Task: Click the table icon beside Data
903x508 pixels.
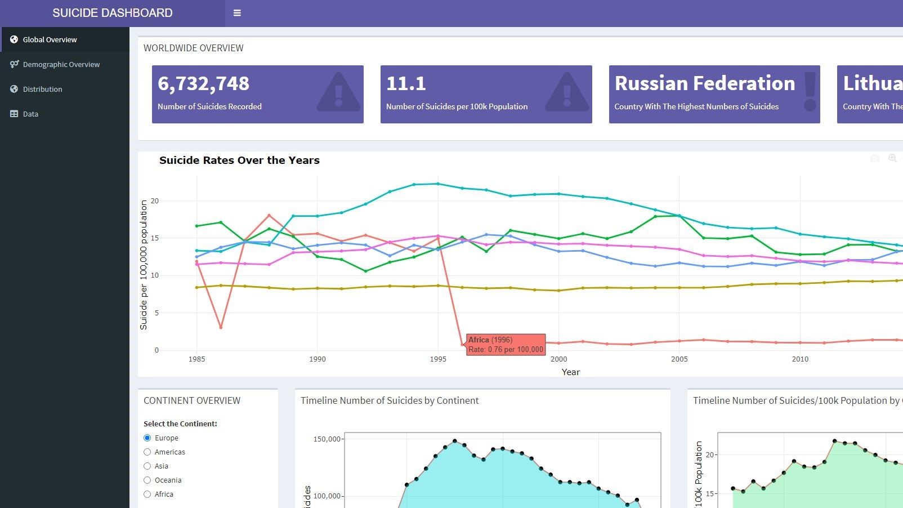Action: (14, 114)
